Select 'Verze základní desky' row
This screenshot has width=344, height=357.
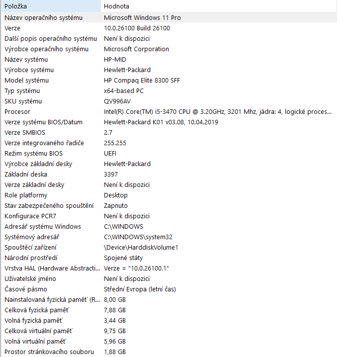(x=169, y=185)
